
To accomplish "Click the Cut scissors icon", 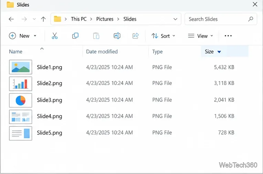I will tap(55, 36).
